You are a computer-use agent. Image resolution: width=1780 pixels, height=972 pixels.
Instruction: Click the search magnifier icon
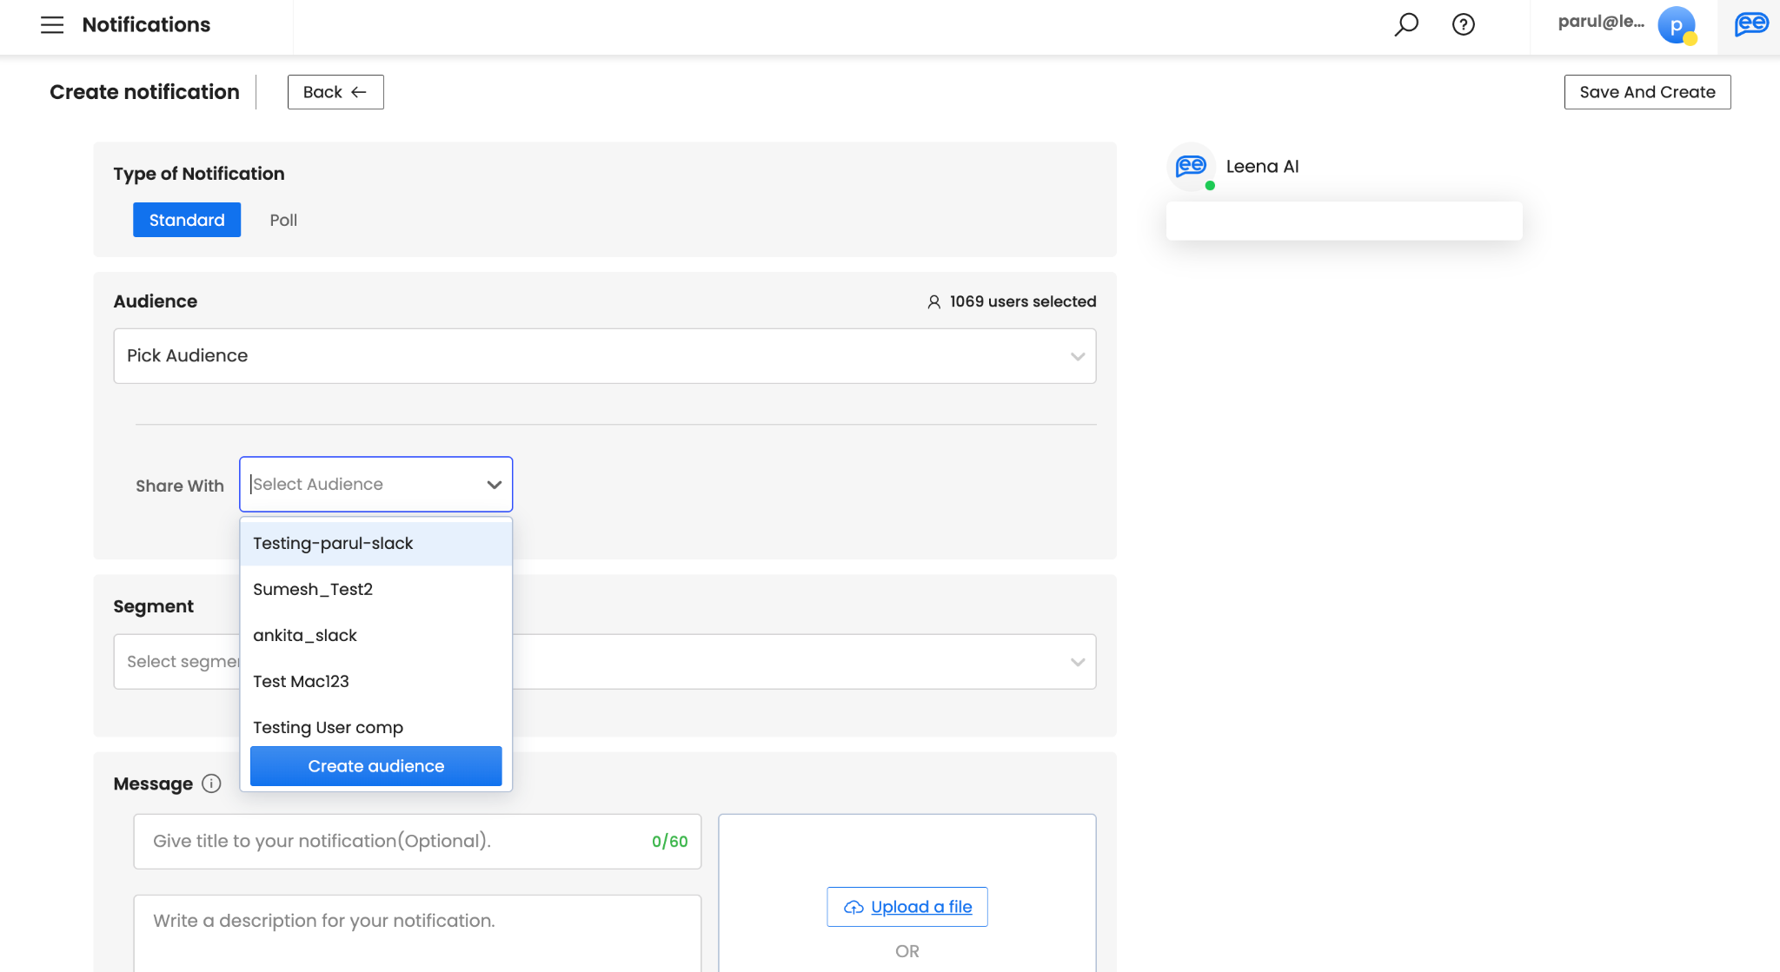(1406, 24)
